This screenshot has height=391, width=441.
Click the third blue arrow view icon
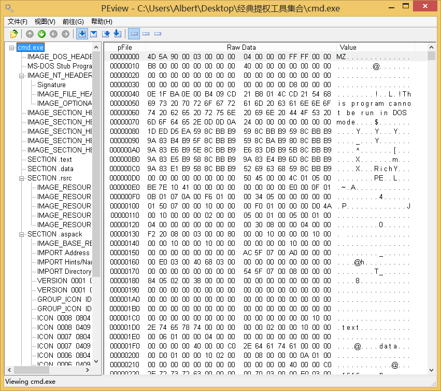(x=106, y=34)
